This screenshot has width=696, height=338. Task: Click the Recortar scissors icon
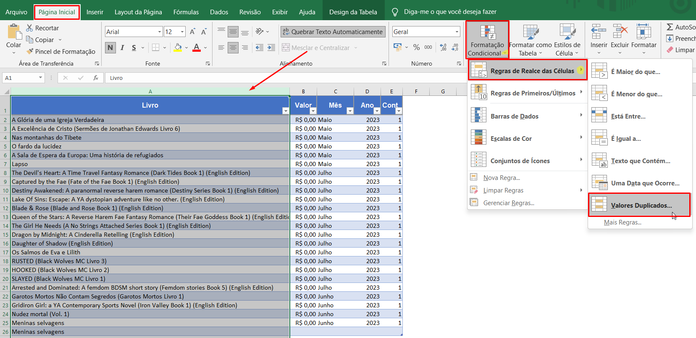pos(29,28)
